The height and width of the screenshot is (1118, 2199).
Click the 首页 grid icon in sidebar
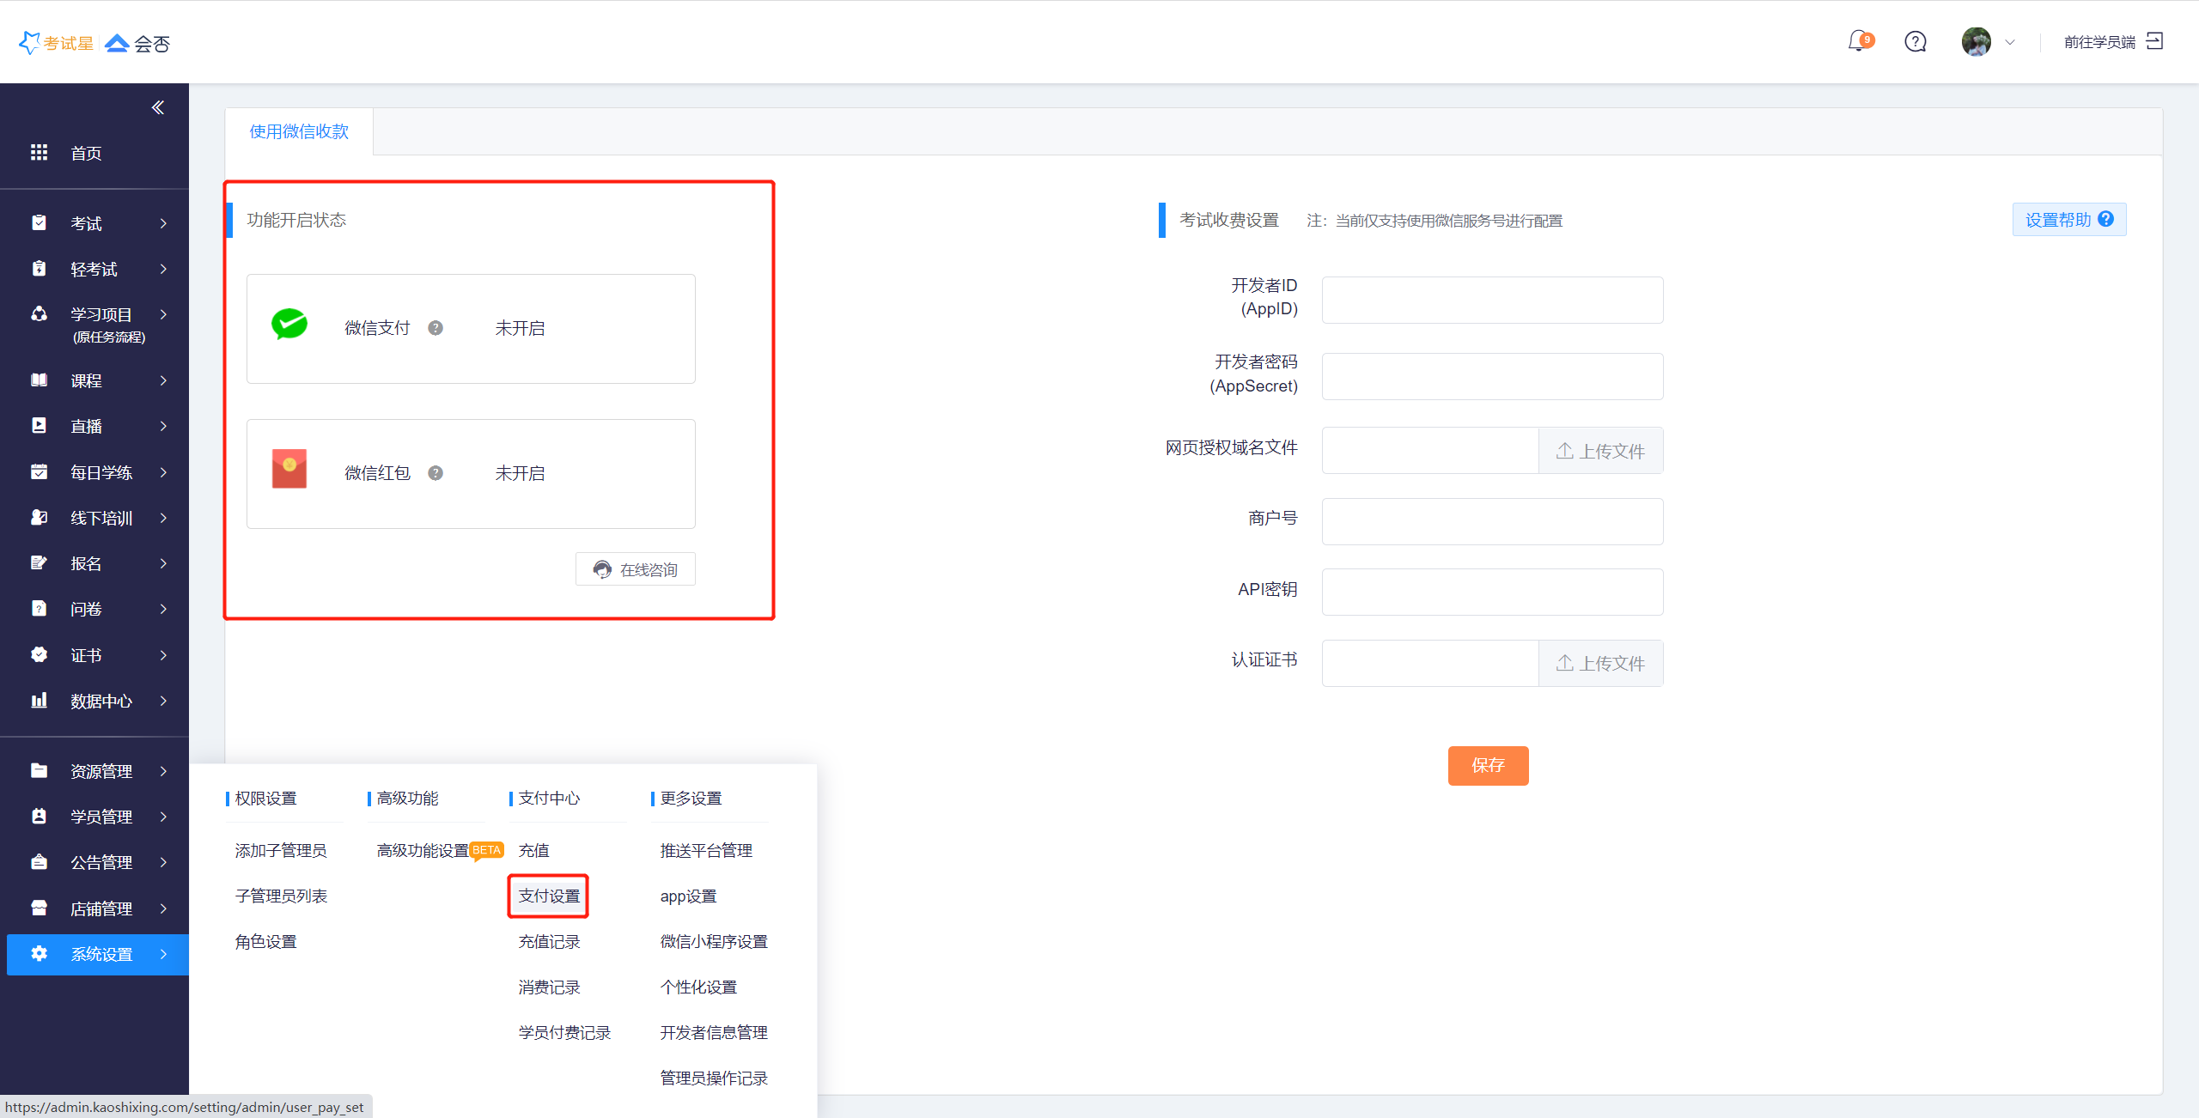click(39, 152)
